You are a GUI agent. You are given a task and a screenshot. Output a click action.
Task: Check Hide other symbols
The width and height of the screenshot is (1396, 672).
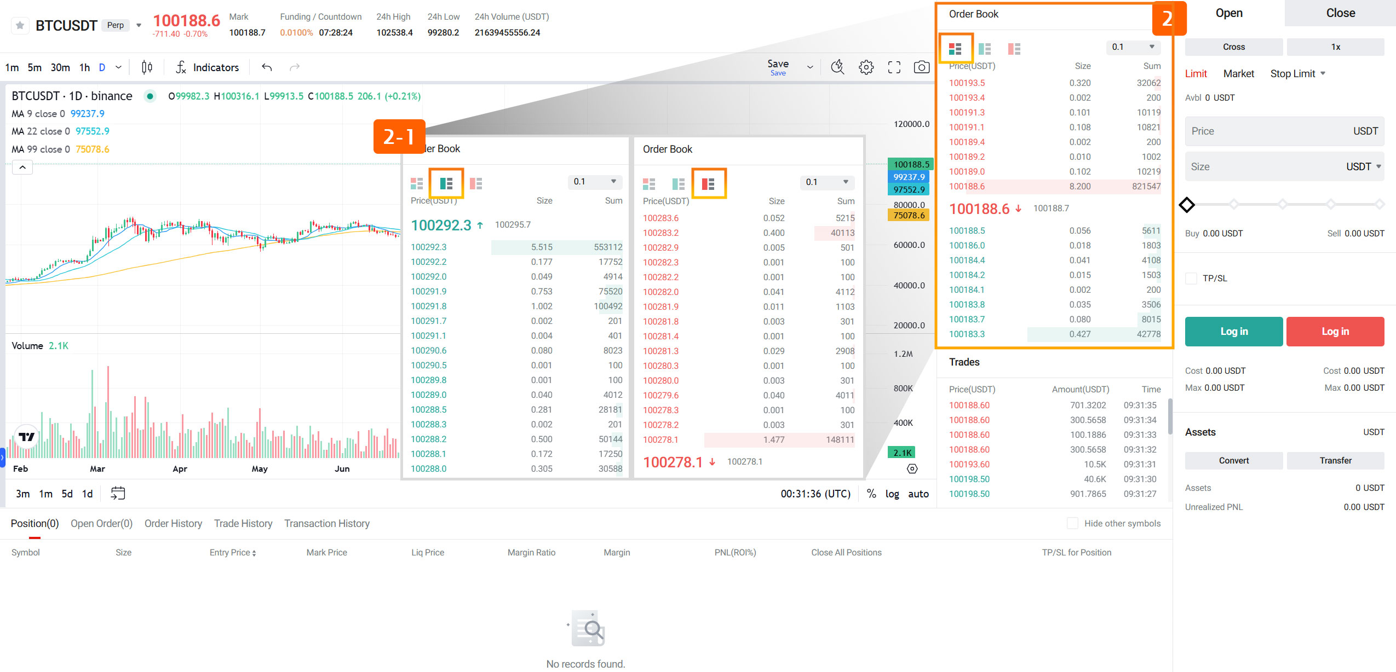1073,523
